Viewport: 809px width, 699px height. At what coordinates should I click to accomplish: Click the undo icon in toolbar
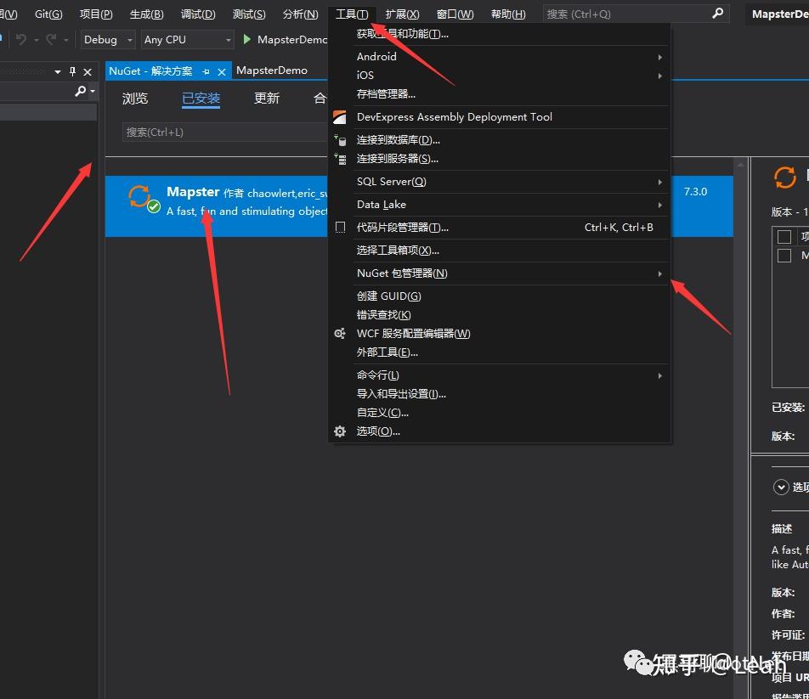coord(20,39)
